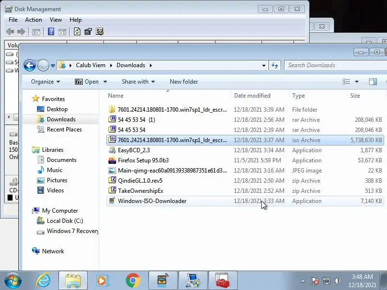Viewport: 387px width, 290px height.
Task: Click Network in navigation pane
Action: [48, 251]
